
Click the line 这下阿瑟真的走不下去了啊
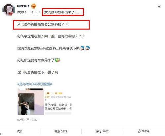pyautogui.click(x=37, y=72)
